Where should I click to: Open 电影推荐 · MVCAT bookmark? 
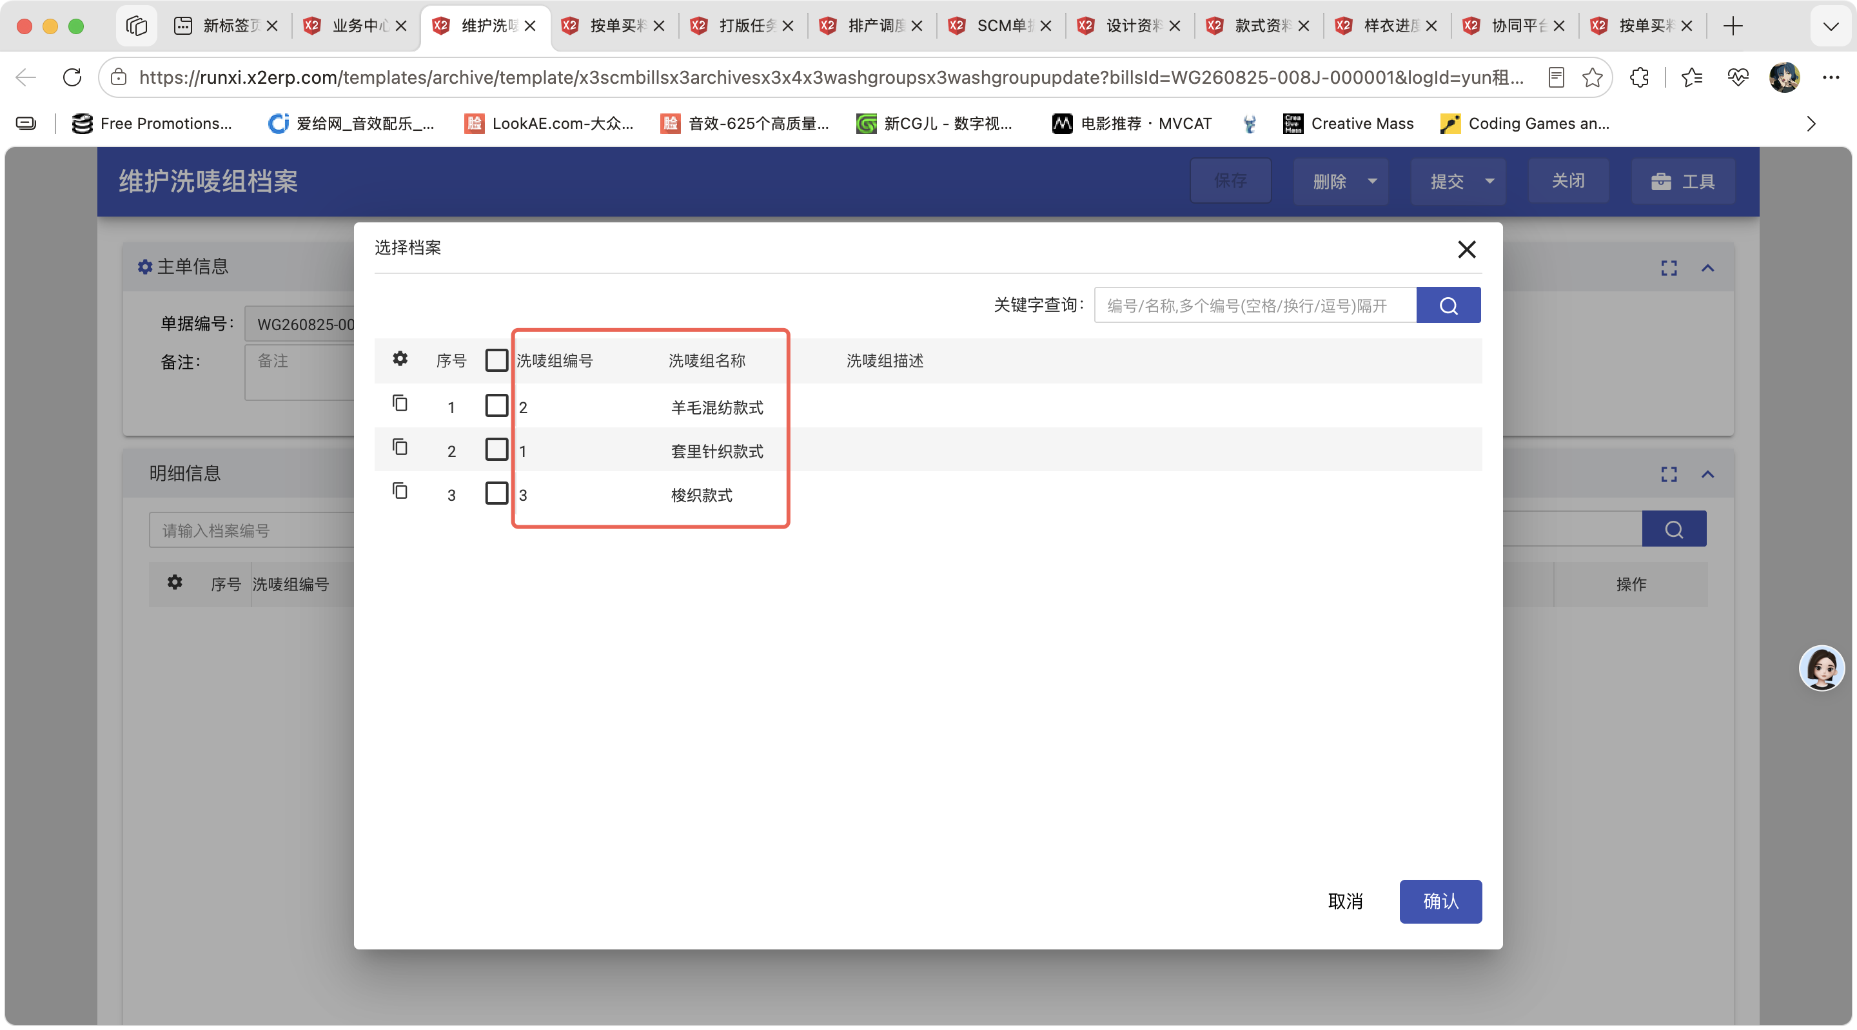pos(1132,124)
